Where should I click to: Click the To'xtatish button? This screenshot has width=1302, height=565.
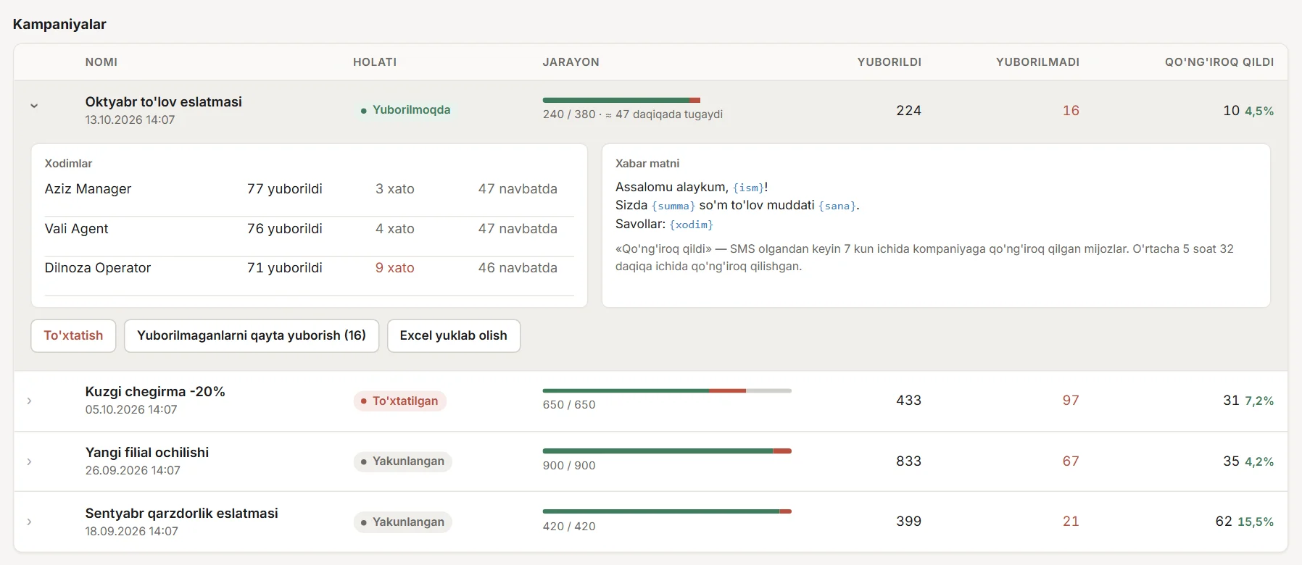click(73, 335)
